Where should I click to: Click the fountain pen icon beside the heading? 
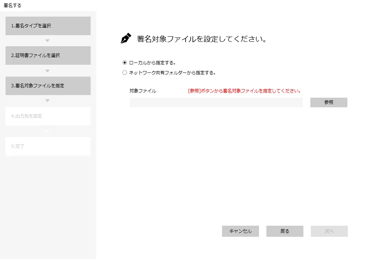[x=126, y=39]
